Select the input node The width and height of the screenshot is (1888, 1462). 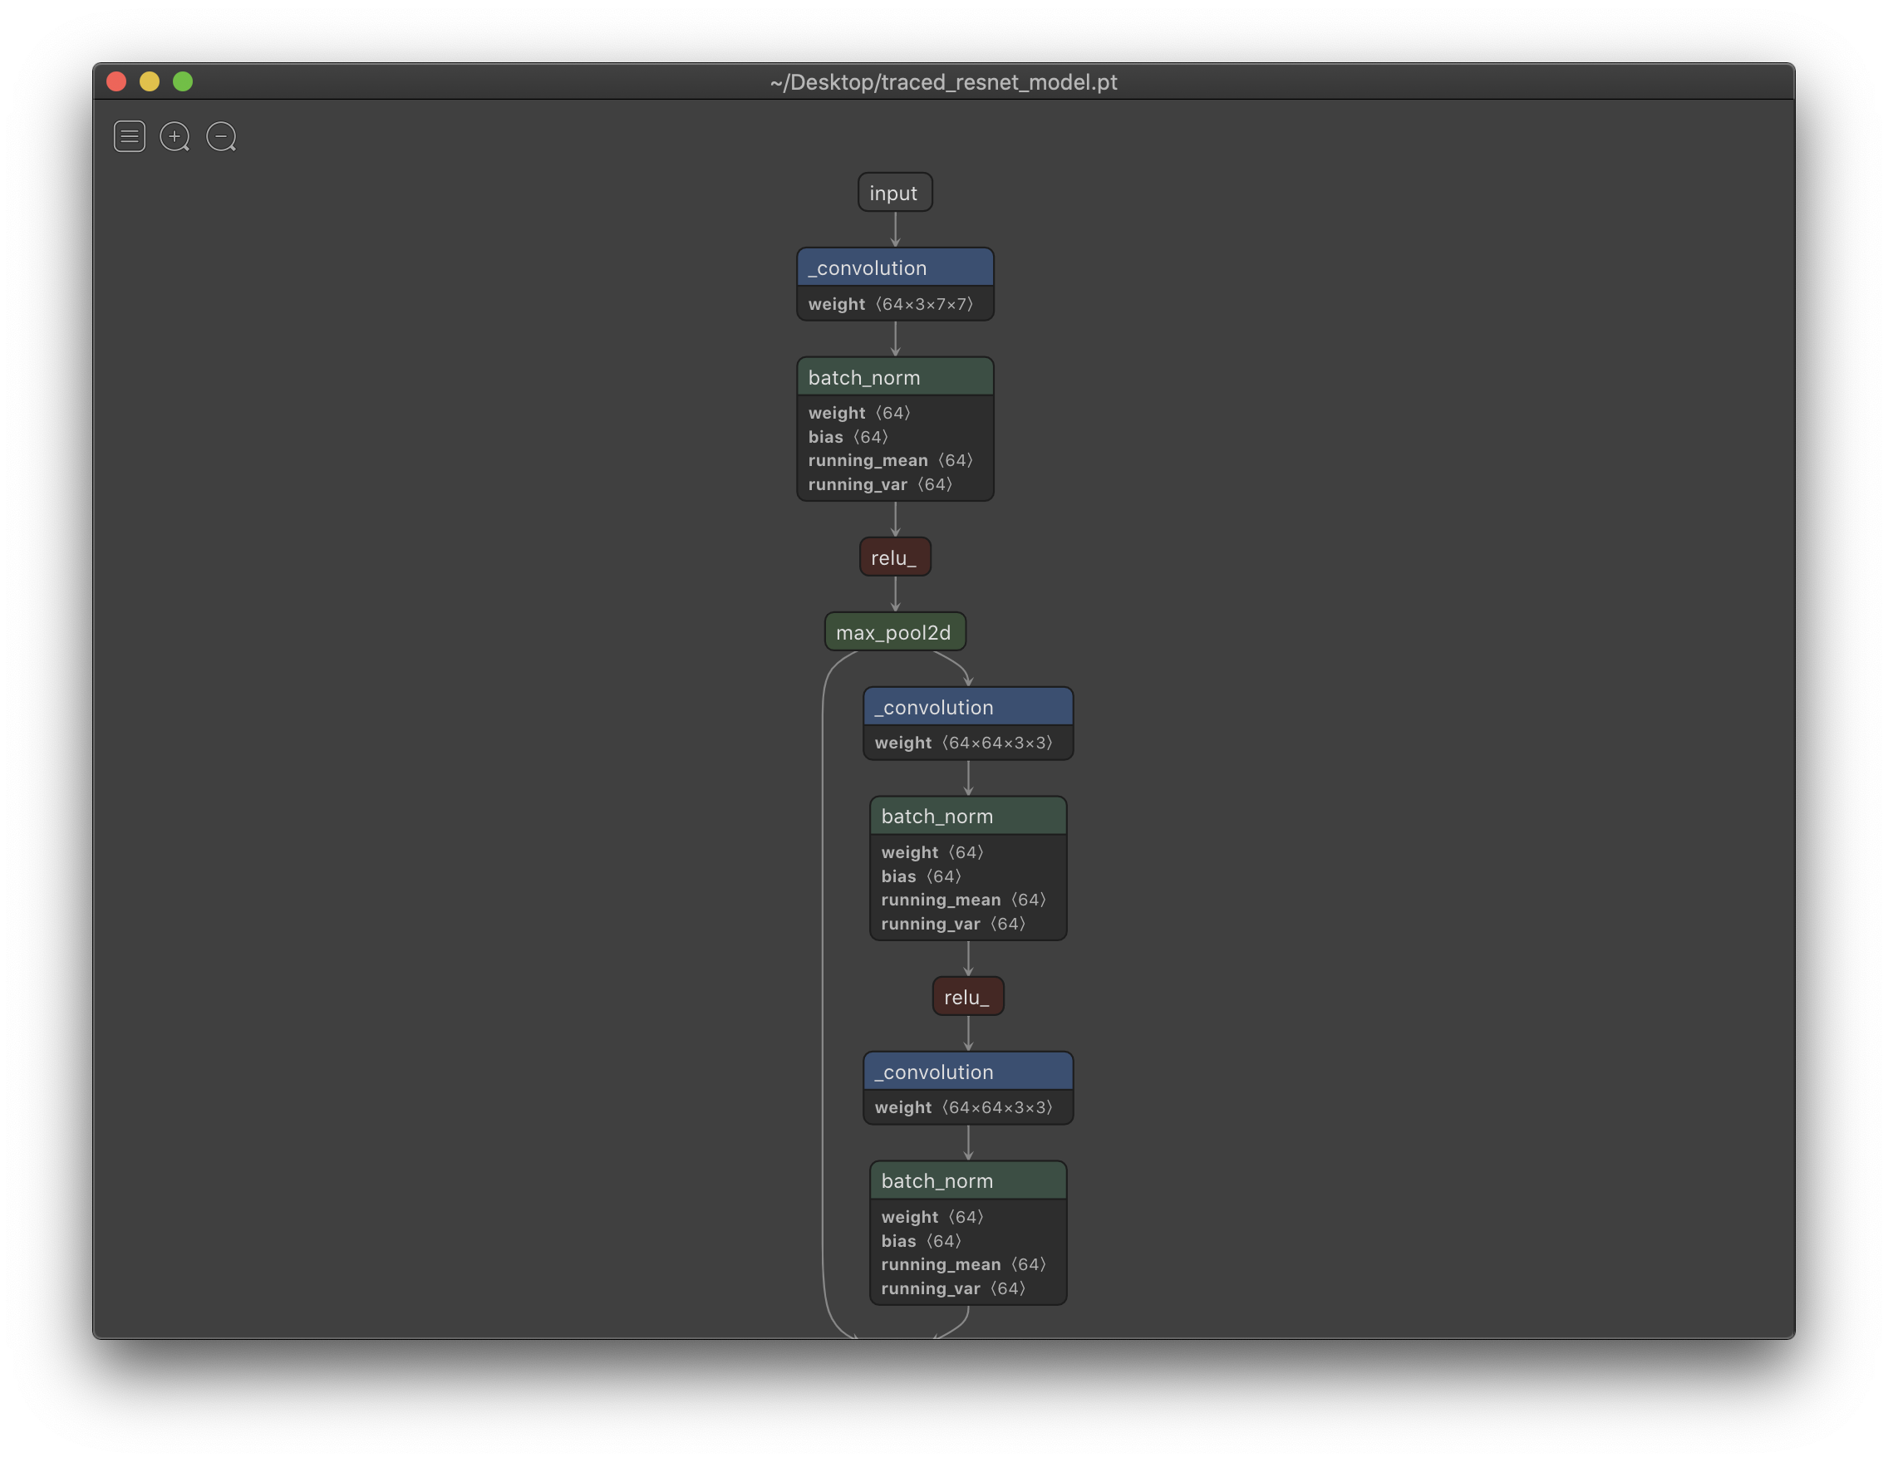tap(895, 192)
